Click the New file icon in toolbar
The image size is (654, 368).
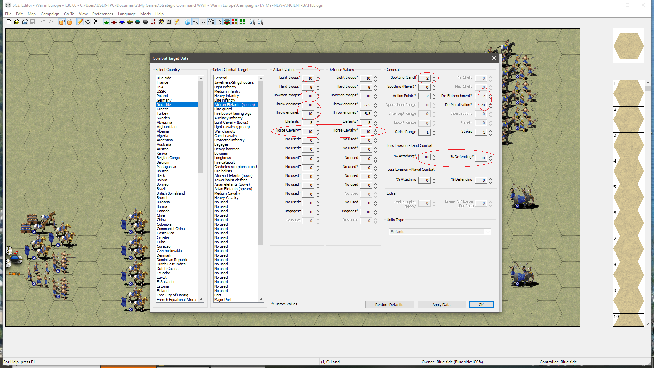[9, 22]
